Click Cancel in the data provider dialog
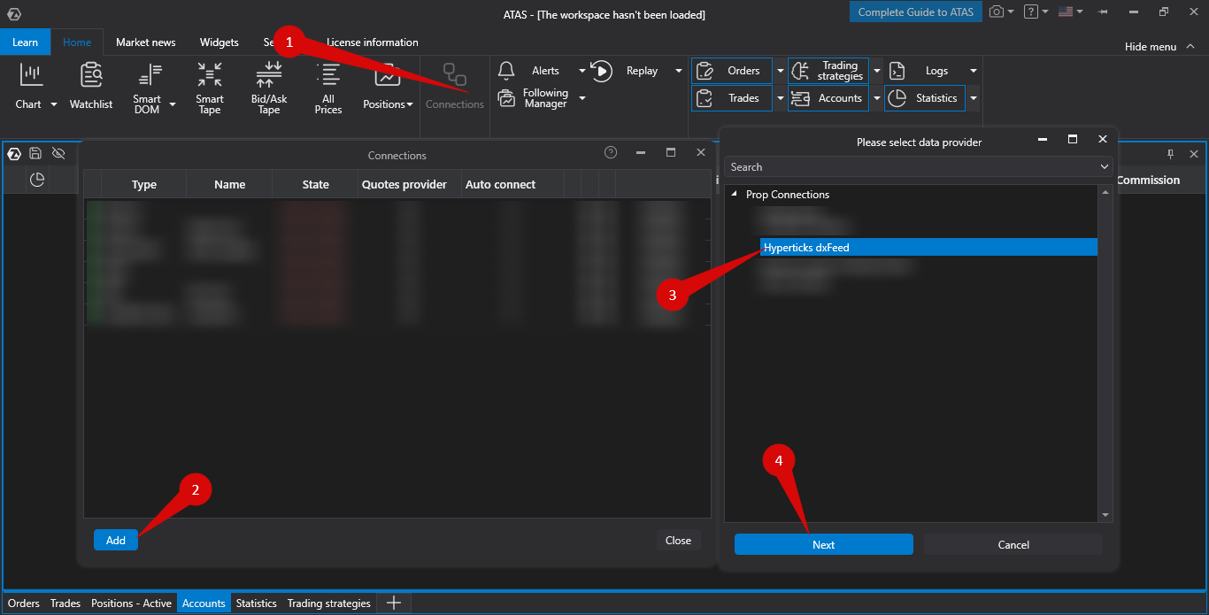Image resolution: width=1209 pixels, height=615 pixels. (1013, 544)
